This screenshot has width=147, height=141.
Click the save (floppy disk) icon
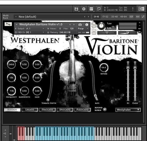tap(76, 9)
